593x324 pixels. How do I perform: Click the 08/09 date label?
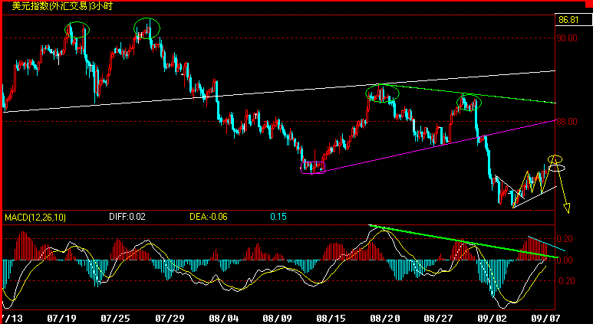point(278,319)
